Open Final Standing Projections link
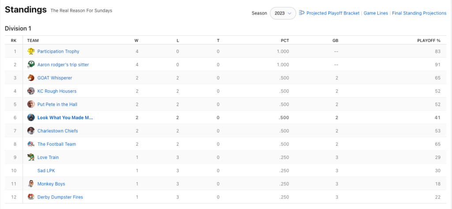 [x=419, y=13]
